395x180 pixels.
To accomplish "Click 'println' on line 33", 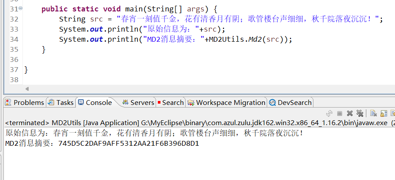I will pyautogui.click(x=123, y=29).
